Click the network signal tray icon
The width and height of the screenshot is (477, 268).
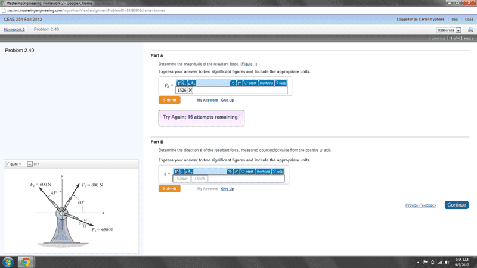[x=439, y=262]
